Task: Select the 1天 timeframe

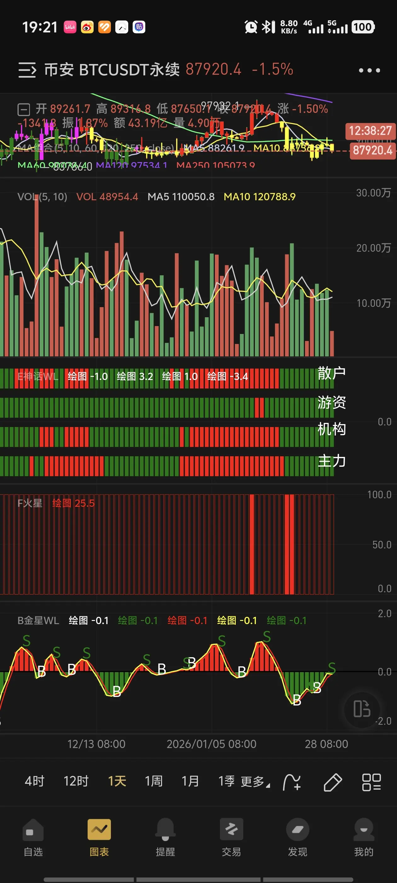Action: [x=117, y=781]
